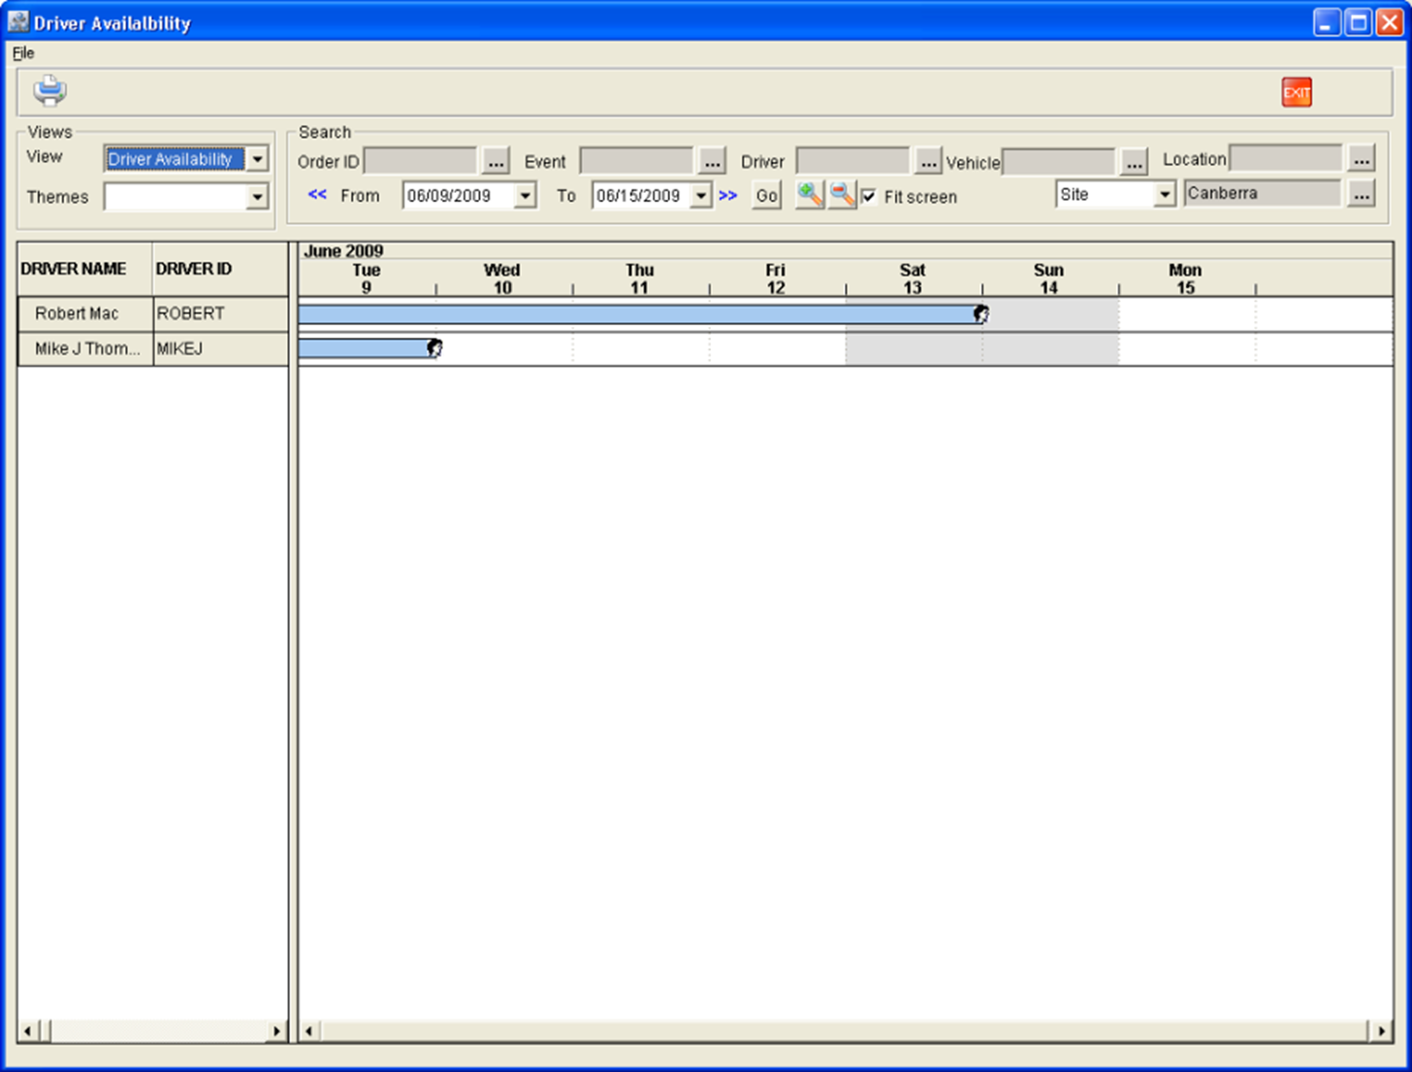
Task: Click the Vehicle input field
Action: pyautogui.click(x=1058, y=162)
